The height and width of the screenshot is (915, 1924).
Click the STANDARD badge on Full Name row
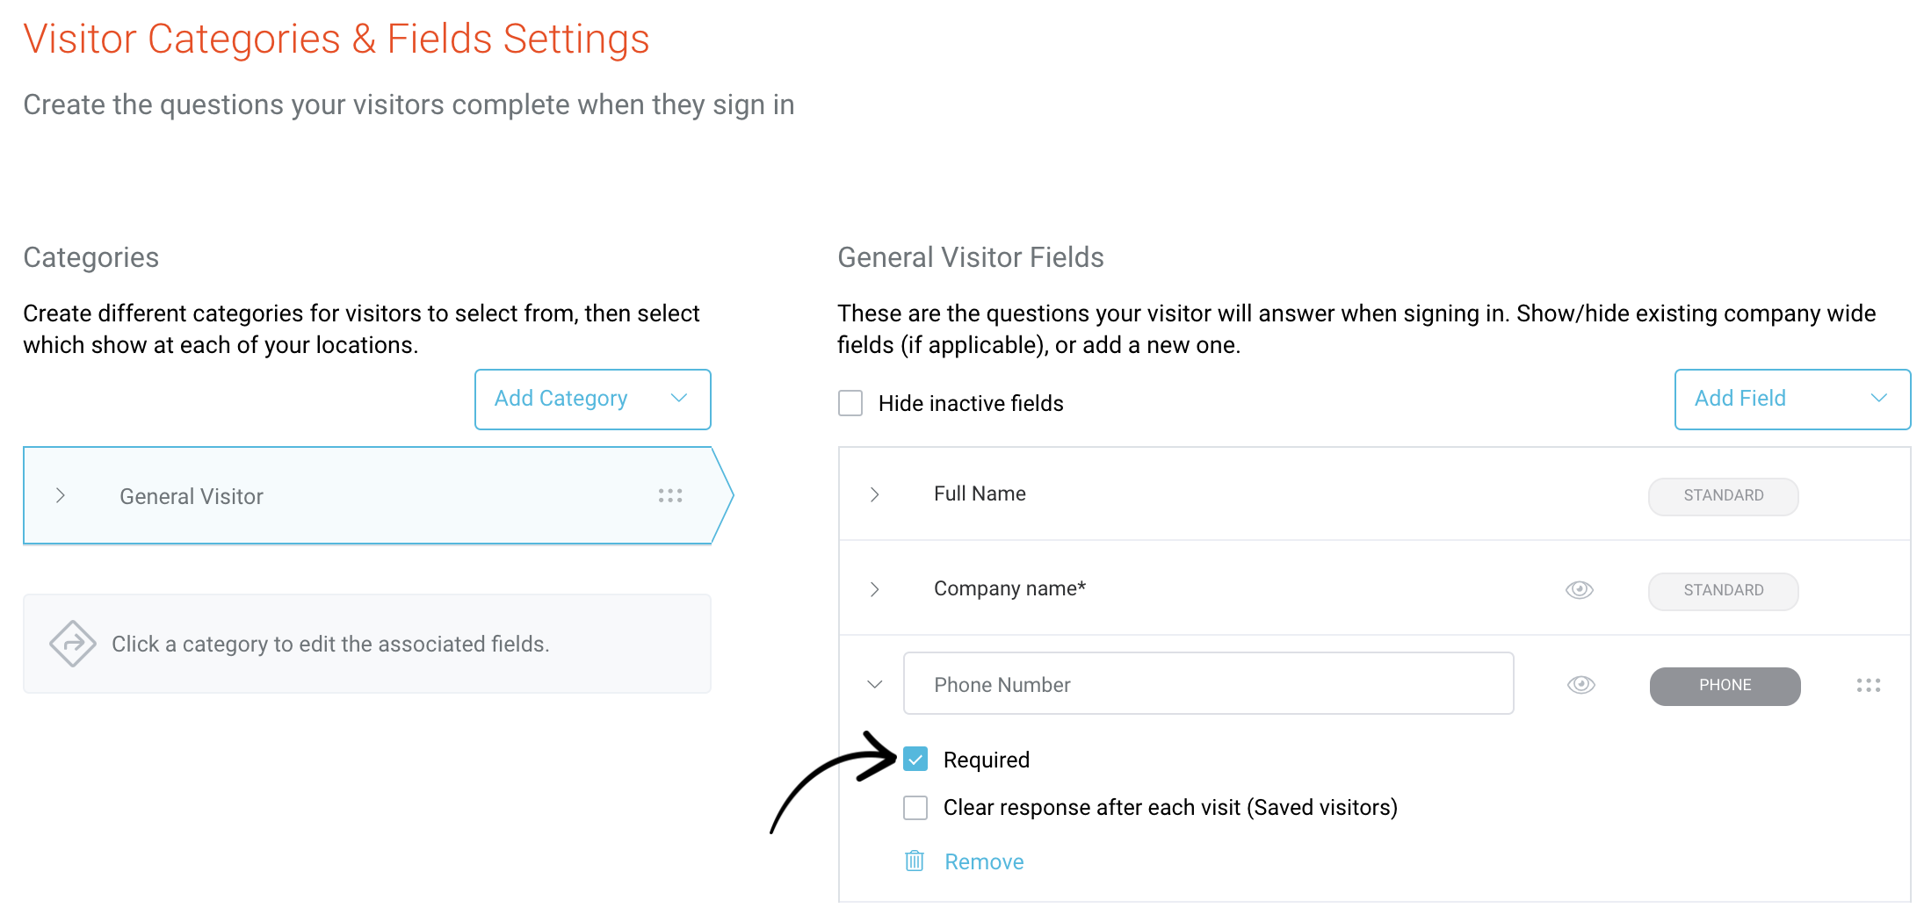point(1723,496)
